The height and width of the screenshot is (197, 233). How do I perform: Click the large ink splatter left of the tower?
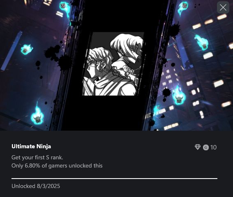(x=52, y=52)
